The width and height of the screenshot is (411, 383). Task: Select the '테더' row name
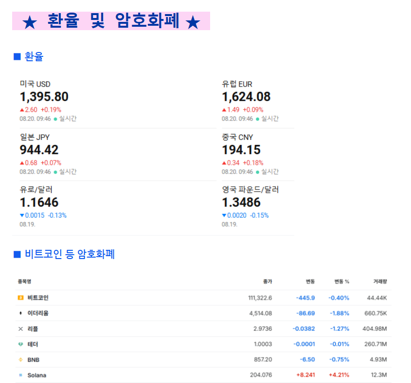point(33,344)
